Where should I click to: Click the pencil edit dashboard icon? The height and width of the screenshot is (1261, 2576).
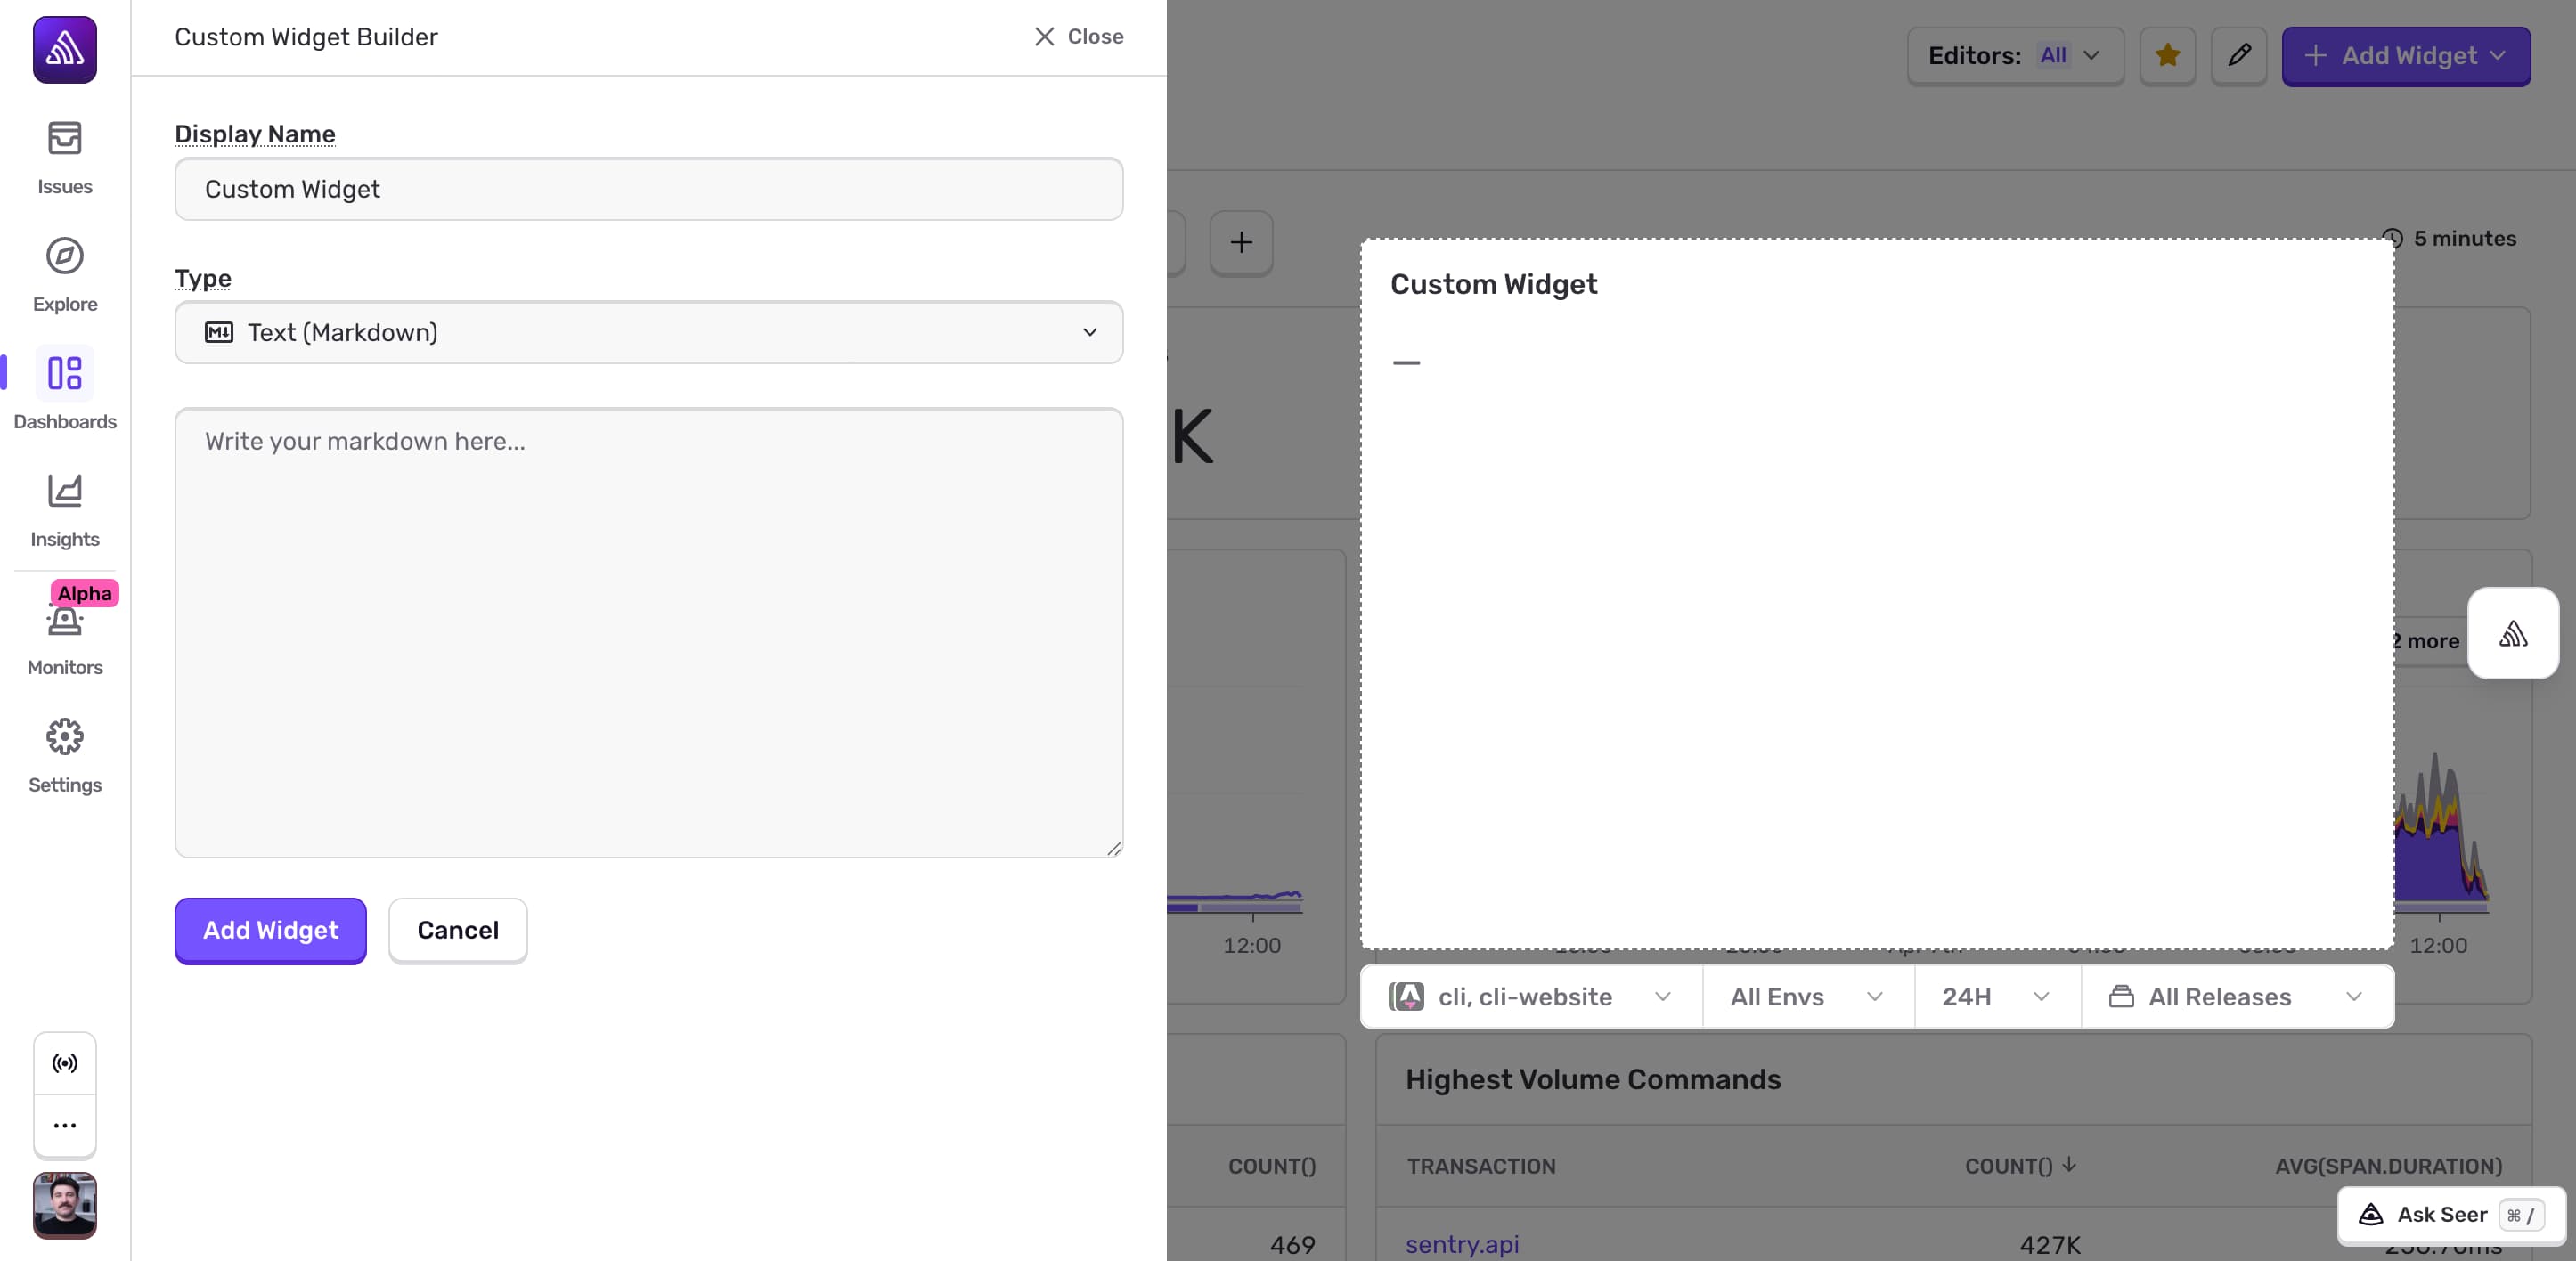[2239, 56]
